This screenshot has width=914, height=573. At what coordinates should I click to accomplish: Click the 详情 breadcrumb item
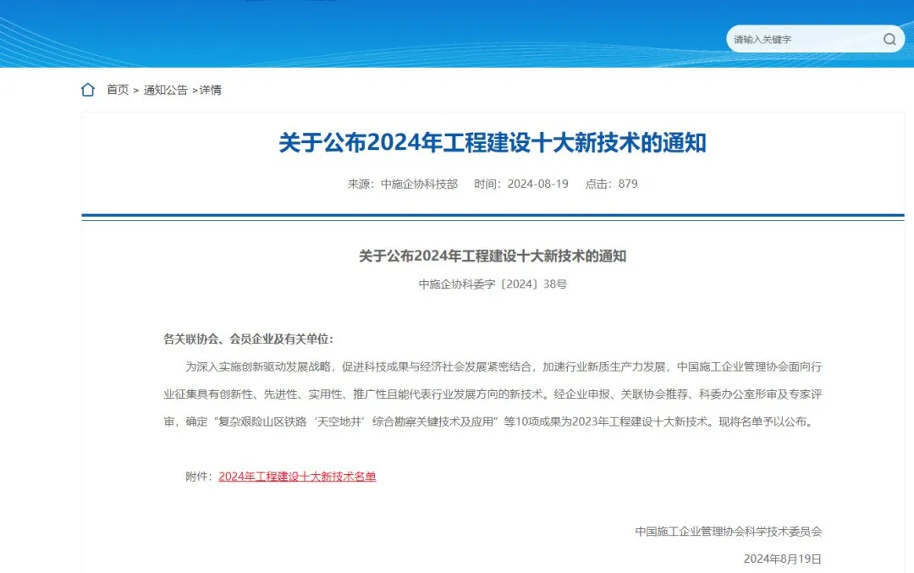[x=210, y=90]
